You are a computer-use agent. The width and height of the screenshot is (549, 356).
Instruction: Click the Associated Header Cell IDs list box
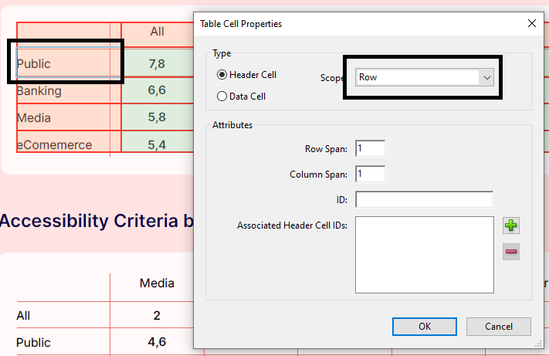tap(424, 255)
